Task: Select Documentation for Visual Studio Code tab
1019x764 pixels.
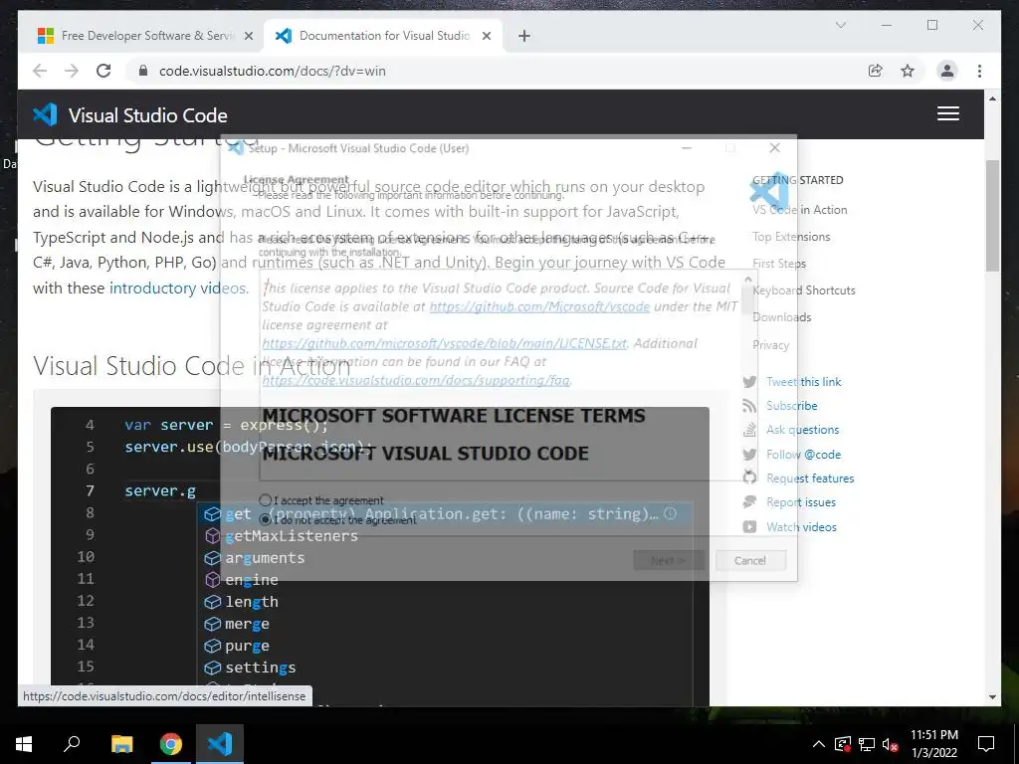Action: pos(383,36)
